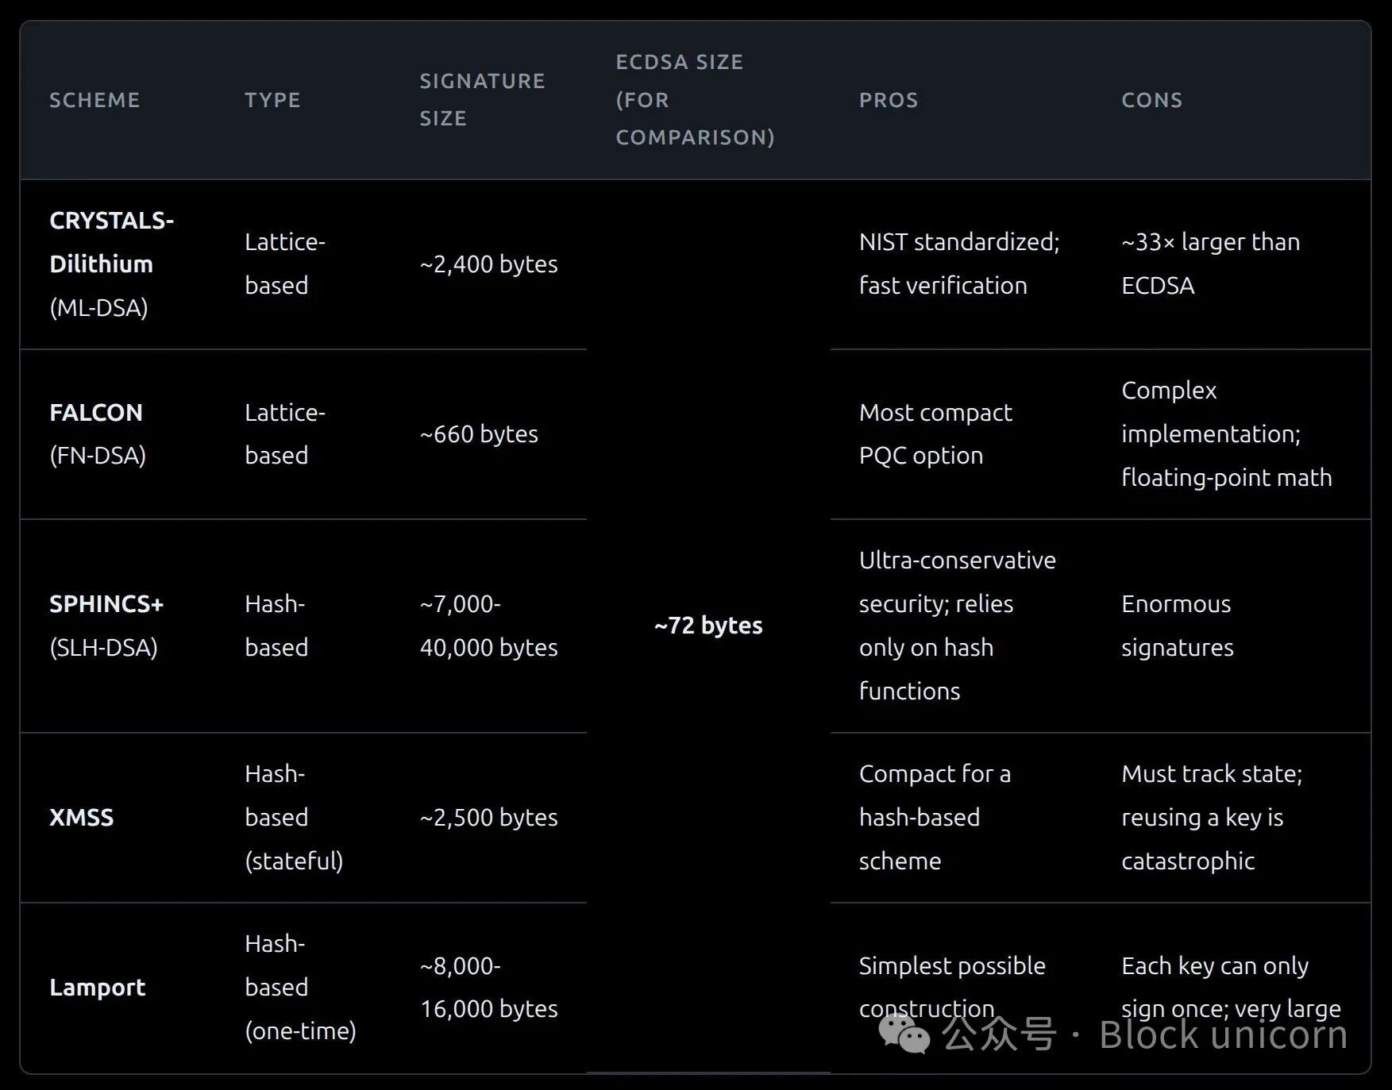Click the 'NIST standardized; fast verification' cell

coord(958,264)
